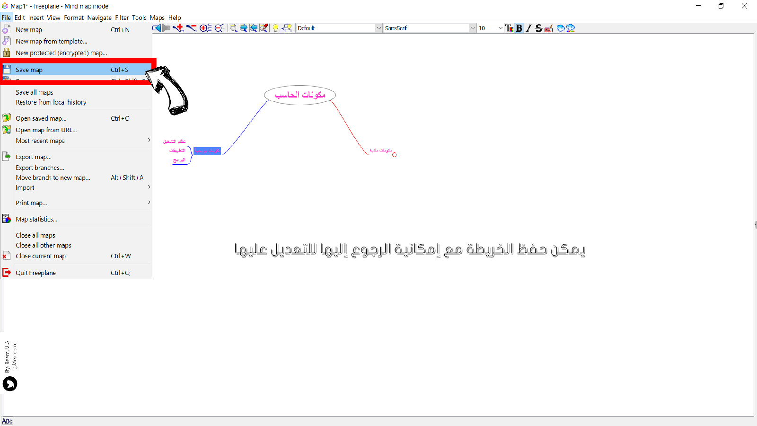Click the go back arrow icon
Image resolution: width=757 pixels, height=426 pixels.
coord(157,28)
